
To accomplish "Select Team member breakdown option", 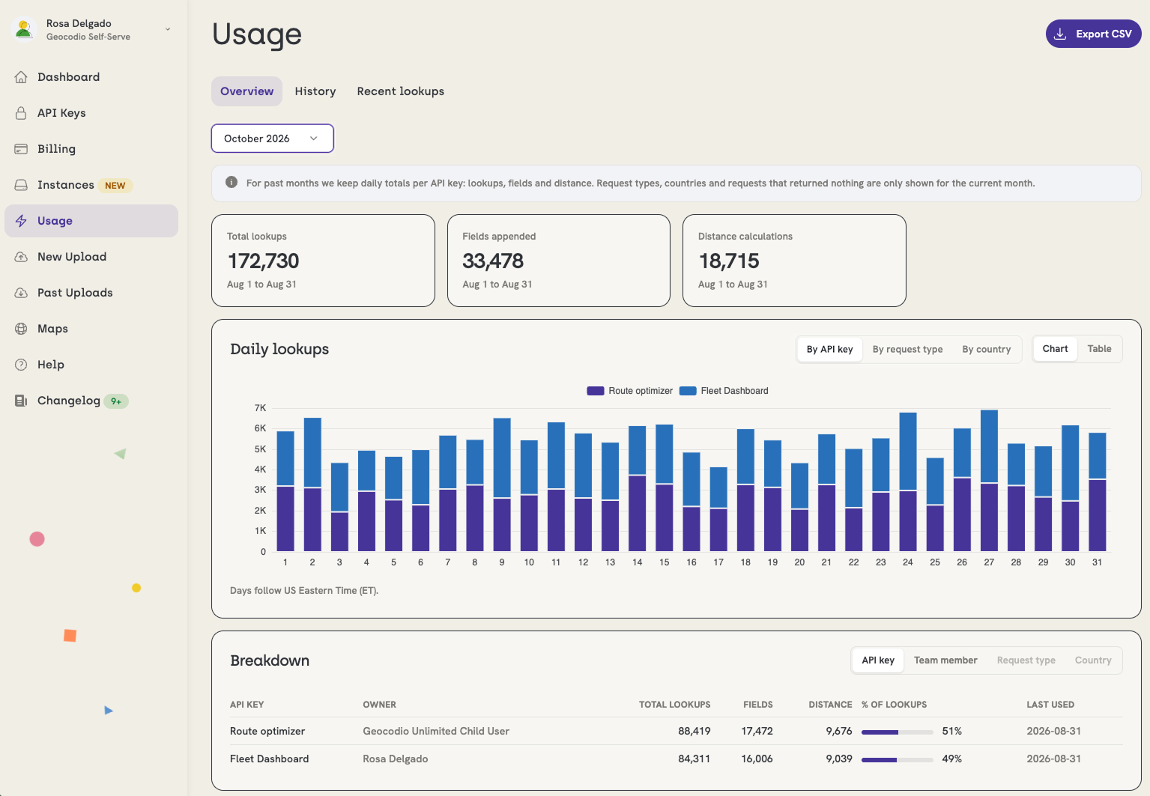I will point(945,660).
